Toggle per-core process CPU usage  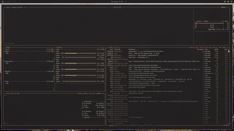point(199,47)
